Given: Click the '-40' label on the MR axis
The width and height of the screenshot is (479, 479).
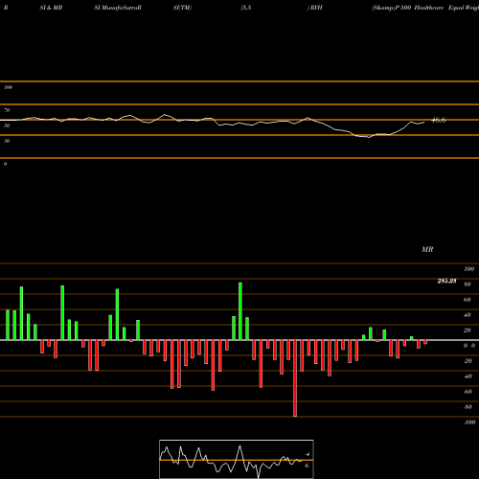Looking at the screenshot, I should tap(468, 376).
